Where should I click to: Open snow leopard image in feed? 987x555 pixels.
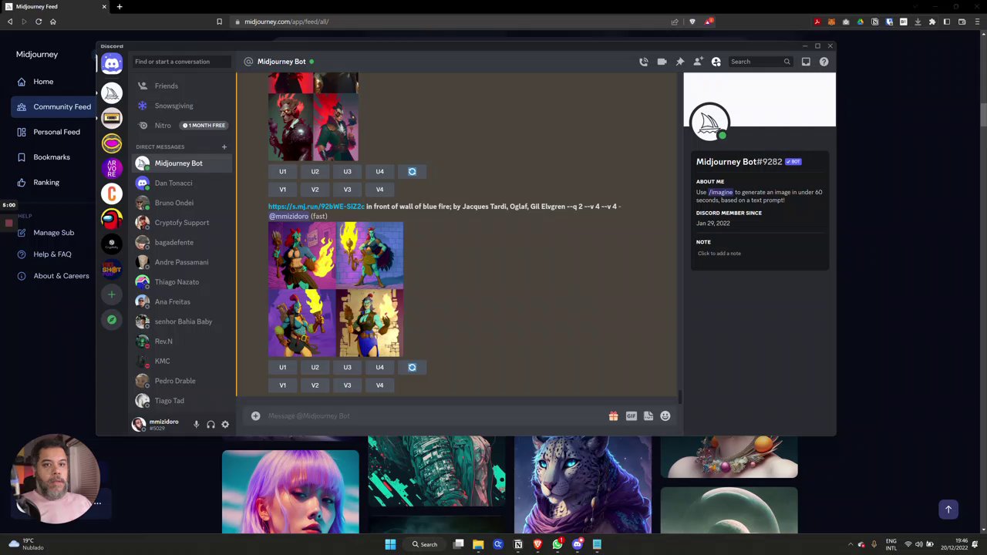coord(583,485)
